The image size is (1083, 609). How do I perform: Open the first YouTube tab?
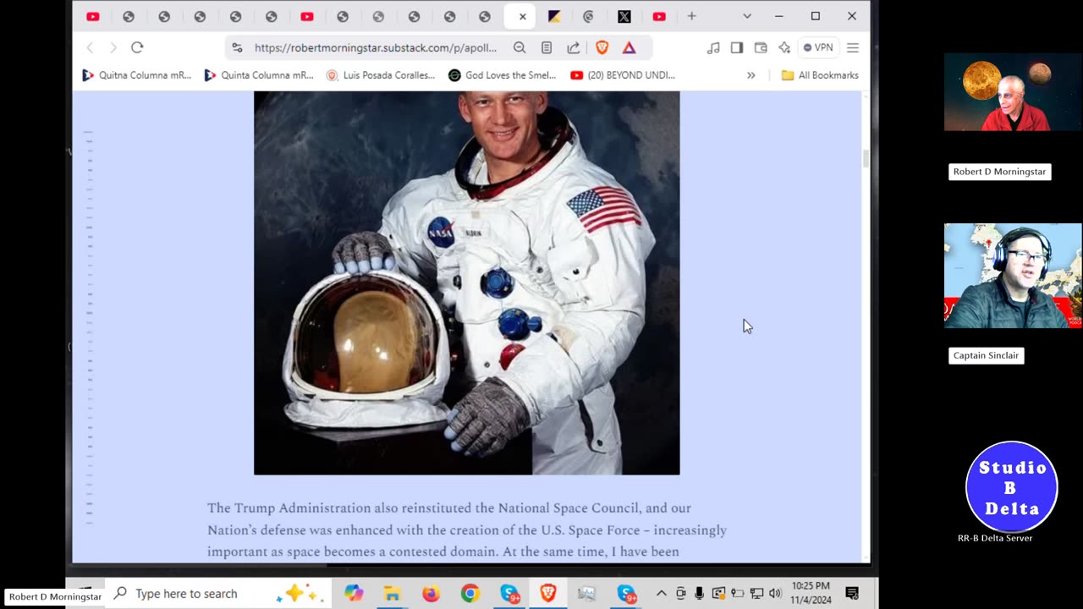93,16
